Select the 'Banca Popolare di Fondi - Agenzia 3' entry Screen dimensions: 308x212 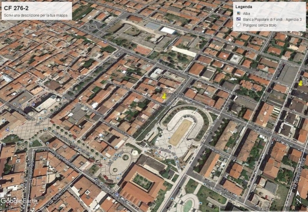click(x=272, y=19)
